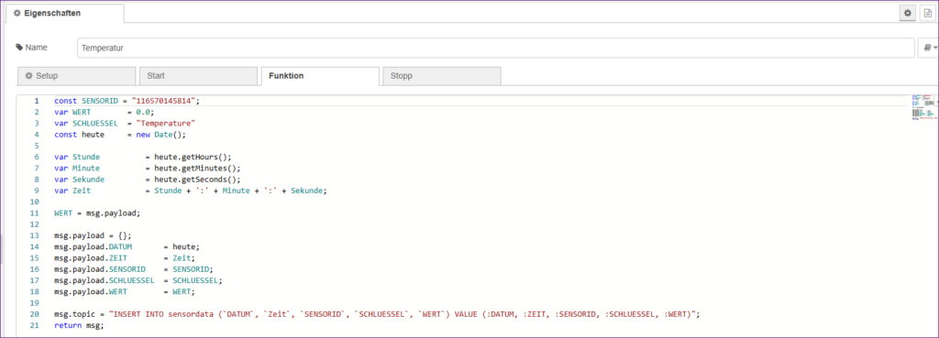Click the code minimap in the editor

point(923,108)
